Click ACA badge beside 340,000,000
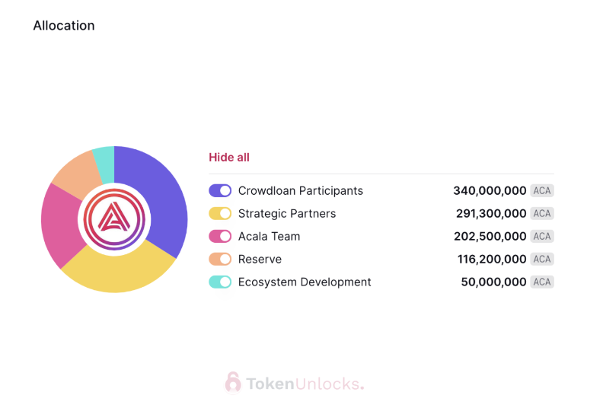Viewport: 603px width, 408px height. tap(542, 191)
